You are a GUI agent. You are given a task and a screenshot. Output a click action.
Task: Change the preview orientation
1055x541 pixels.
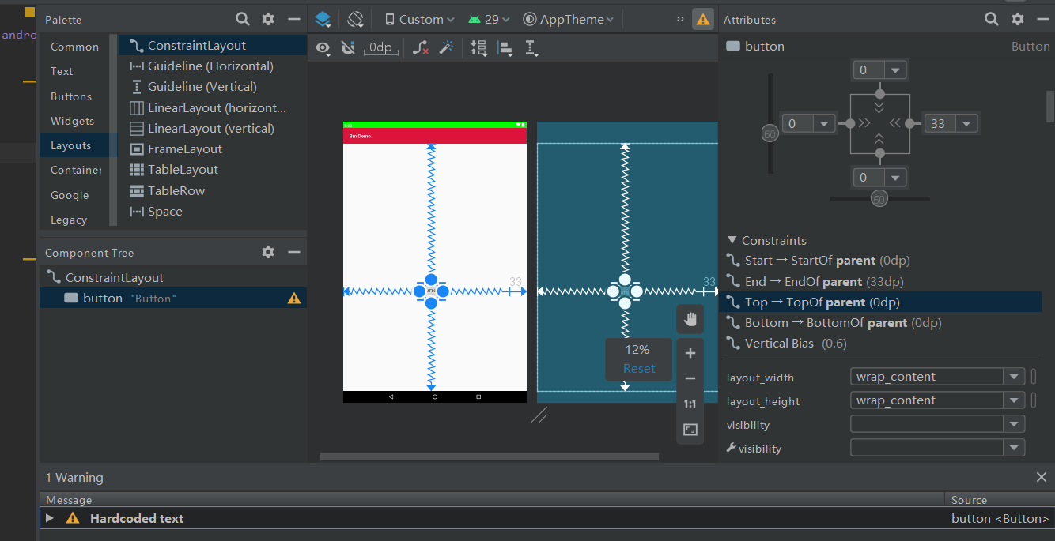tap(355, 19)
